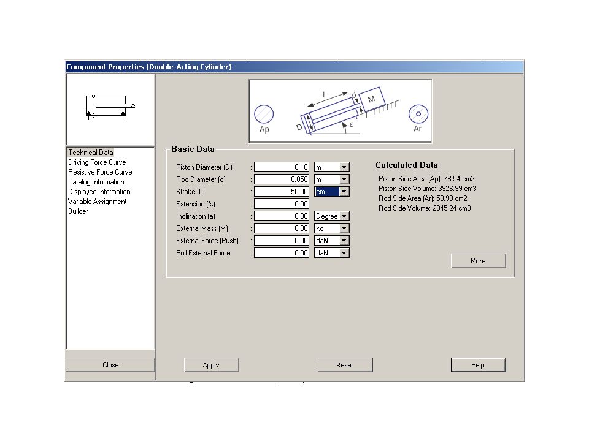Click the Rod Diameter value field
The width and height of the screenshot is (589, 441).
pos(282,179)
